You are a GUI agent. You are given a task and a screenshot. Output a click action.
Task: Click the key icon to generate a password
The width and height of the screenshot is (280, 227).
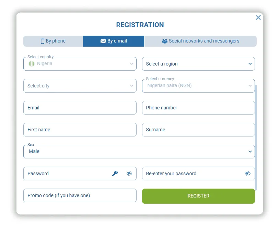(115, 174)
